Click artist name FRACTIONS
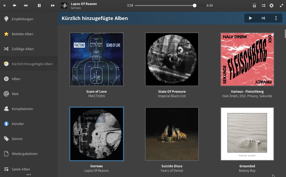Screen dimensions: 286x177 point(96,96)
